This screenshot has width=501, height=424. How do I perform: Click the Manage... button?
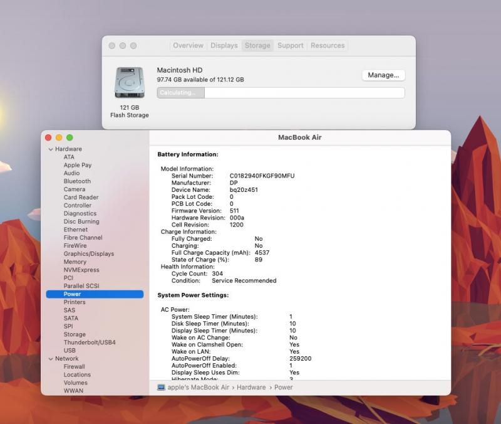click(383, 75)
